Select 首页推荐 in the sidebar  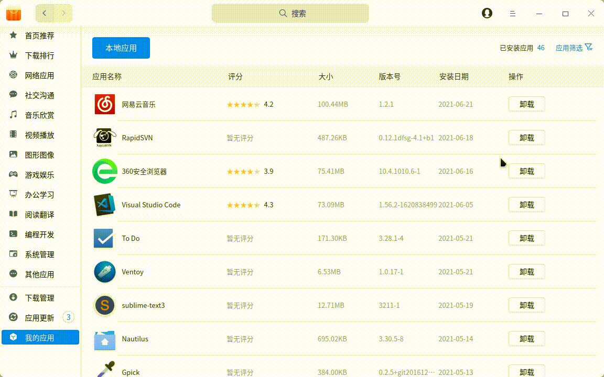click(40, 36)
